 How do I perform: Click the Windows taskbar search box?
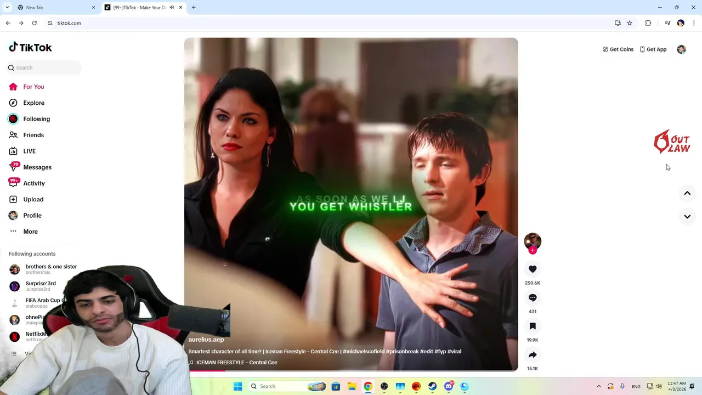pos(287,386)
